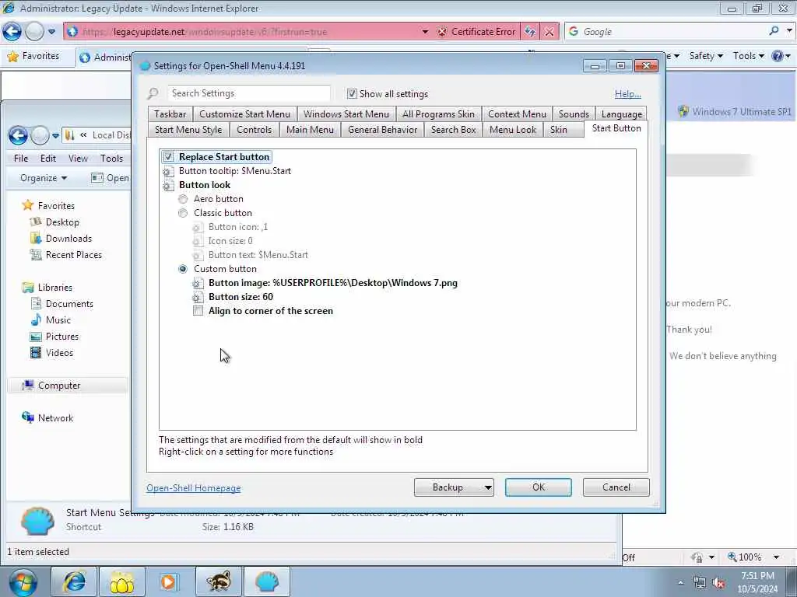Image resolution: width=797 pixels, height=597 pixels.
Task: Open the IE address bar history dropdown
Action: click(x=425, y=31)
